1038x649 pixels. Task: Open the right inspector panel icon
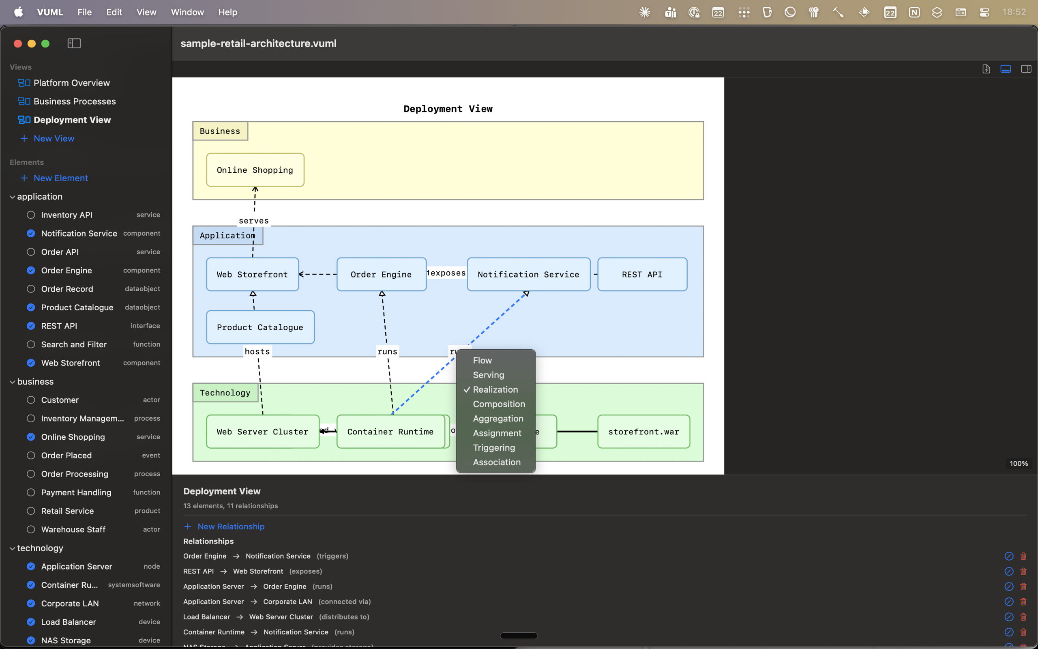pyautogui.click(x=1026, y=69)
